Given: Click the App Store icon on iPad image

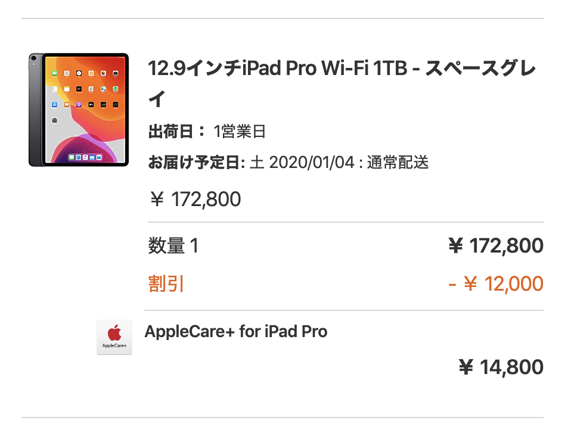Looking at the screenshot, I should click(55, 105).
